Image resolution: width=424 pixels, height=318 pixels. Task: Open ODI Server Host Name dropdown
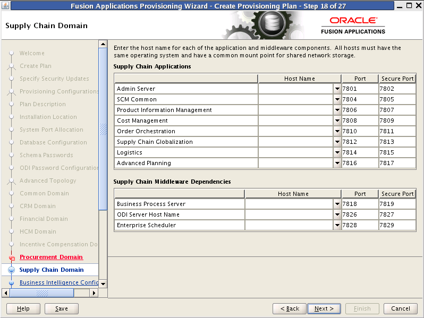tap(337, 214)
